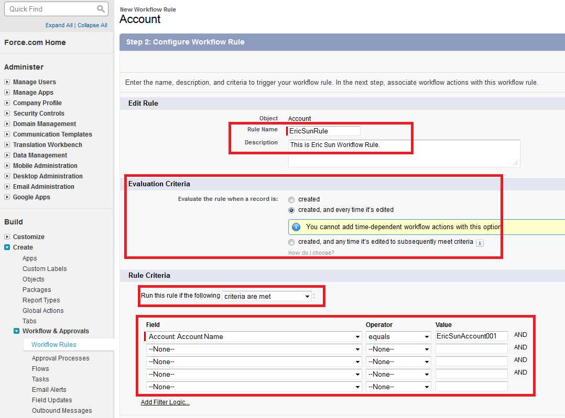Open Objects under Create
The height and width of the screenshot is (418, 565).
click(x=33, y=279)
